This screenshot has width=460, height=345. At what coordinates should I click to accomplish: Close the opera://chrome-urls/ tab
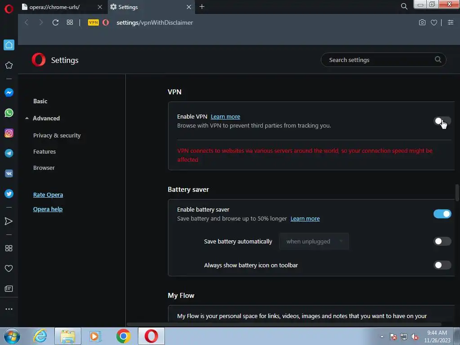pos(100,7)
